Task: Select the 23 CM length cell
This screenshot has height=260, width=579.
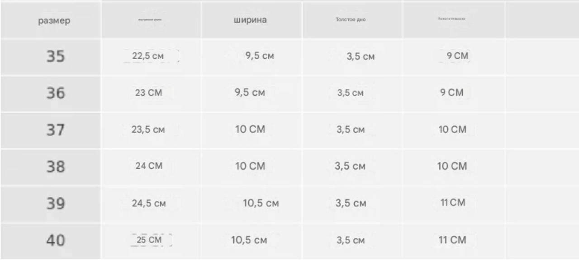Action: pyautogui.click(x=148, y=93)
